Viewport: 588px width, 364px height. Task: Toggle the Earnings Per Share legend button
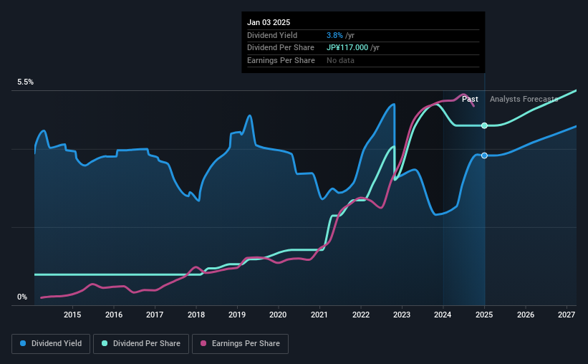[x=240, y=344]
